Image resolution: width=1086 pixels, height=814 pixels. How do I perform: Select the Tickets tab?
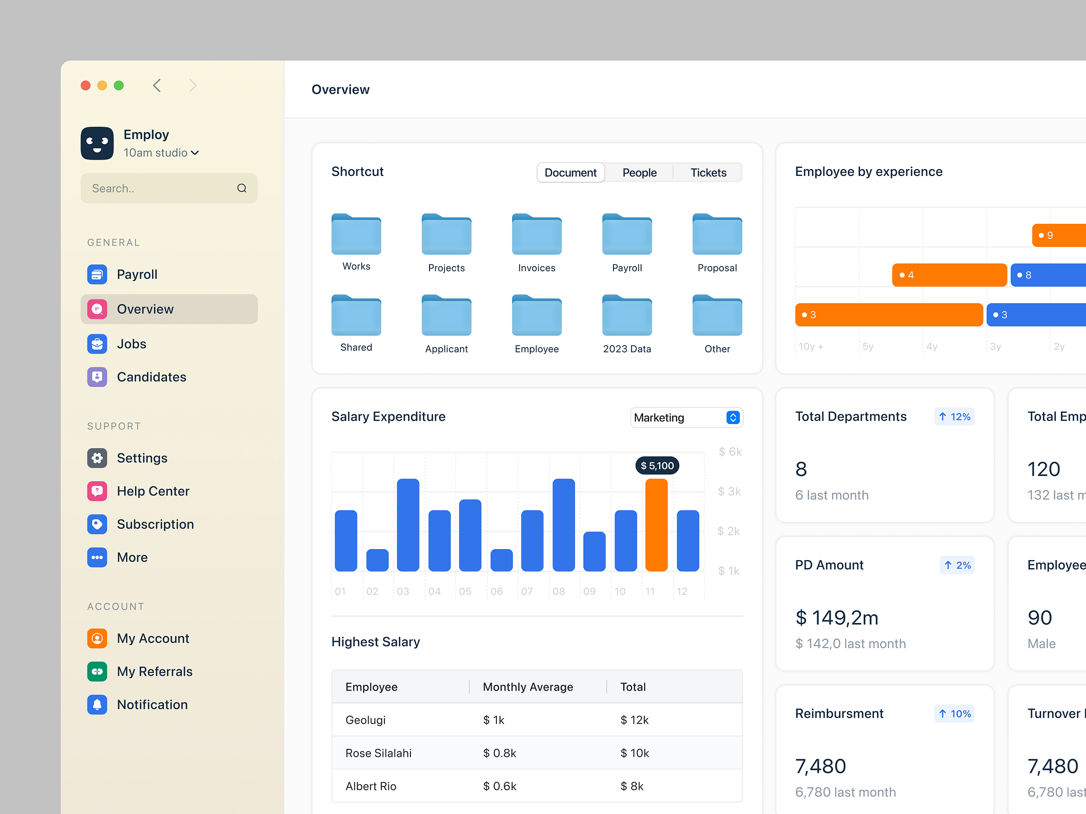click(x=708, y=172)
